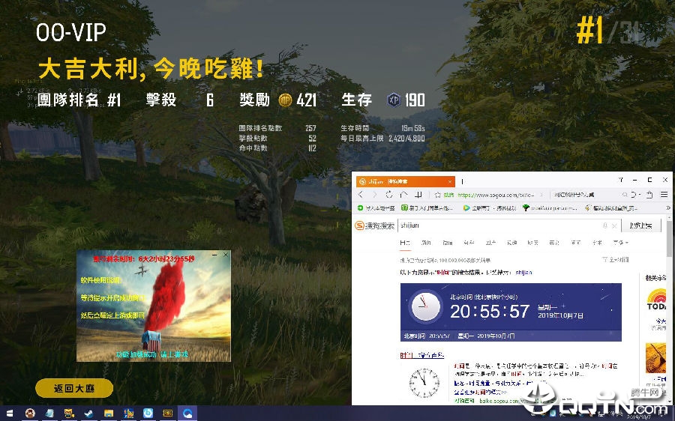
Task: Click the 20:55:57 time display
Action: pyautogui.click(x=490, y=311)
